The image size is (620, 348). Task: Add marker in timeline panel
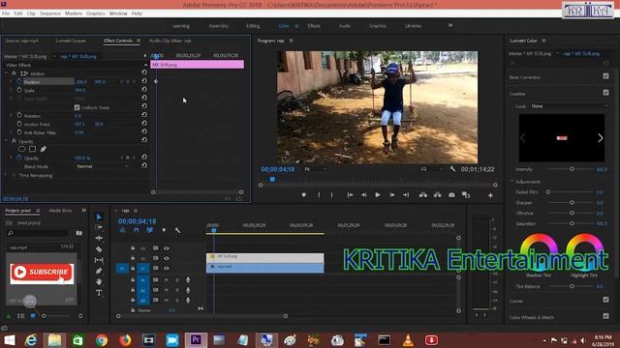(x=164, y=230)
